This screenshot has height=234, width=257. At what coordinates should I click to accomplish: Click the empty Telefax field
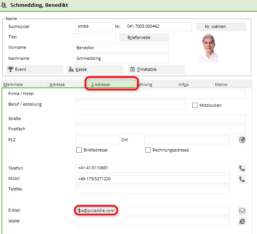click(x=153, y=190)
